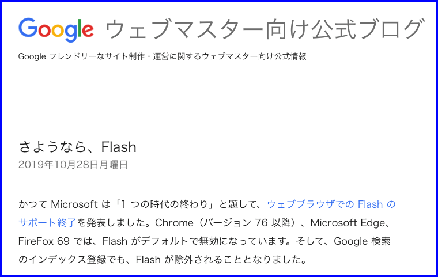The height and width of the screenshot is (277, 438).
Task: Open the ウェブマスター向け公式ブログ blog title
Action: pyautogui.click(x=265, y=29)
